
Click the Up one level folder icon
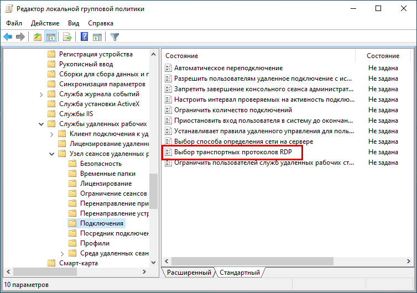pos(38,36)
